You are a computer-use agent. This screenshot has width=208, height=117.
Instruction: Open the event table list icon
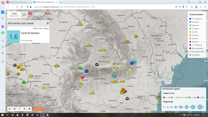click(x=10, y=109)
